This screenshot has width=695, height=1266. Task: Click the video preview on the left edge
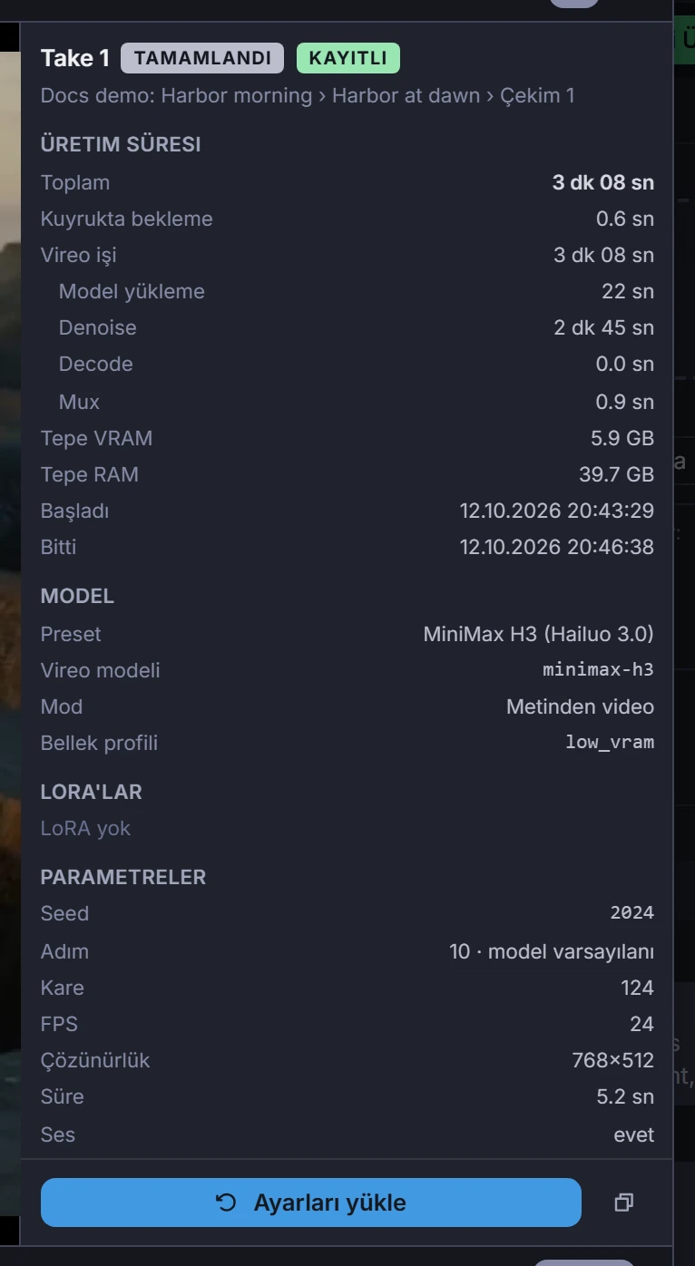pyautogui.click(x=10, y=635)
